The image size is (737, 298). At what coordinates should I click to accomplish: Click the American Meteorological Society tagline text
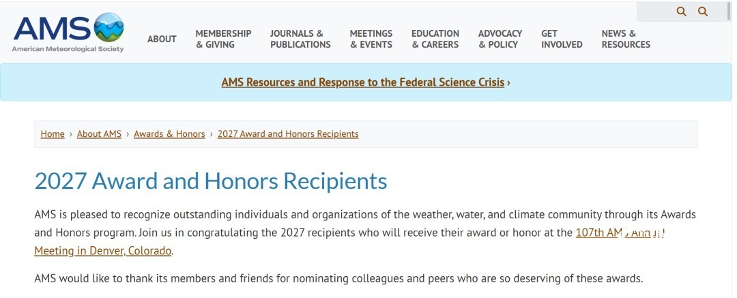click(68, 49)
